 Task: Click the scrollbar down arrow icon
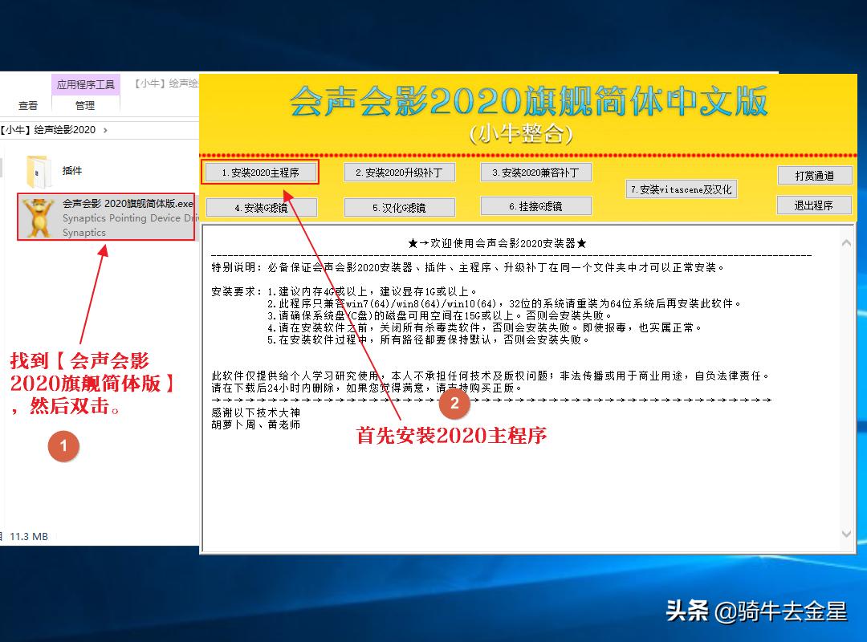[x=847, y=533]
